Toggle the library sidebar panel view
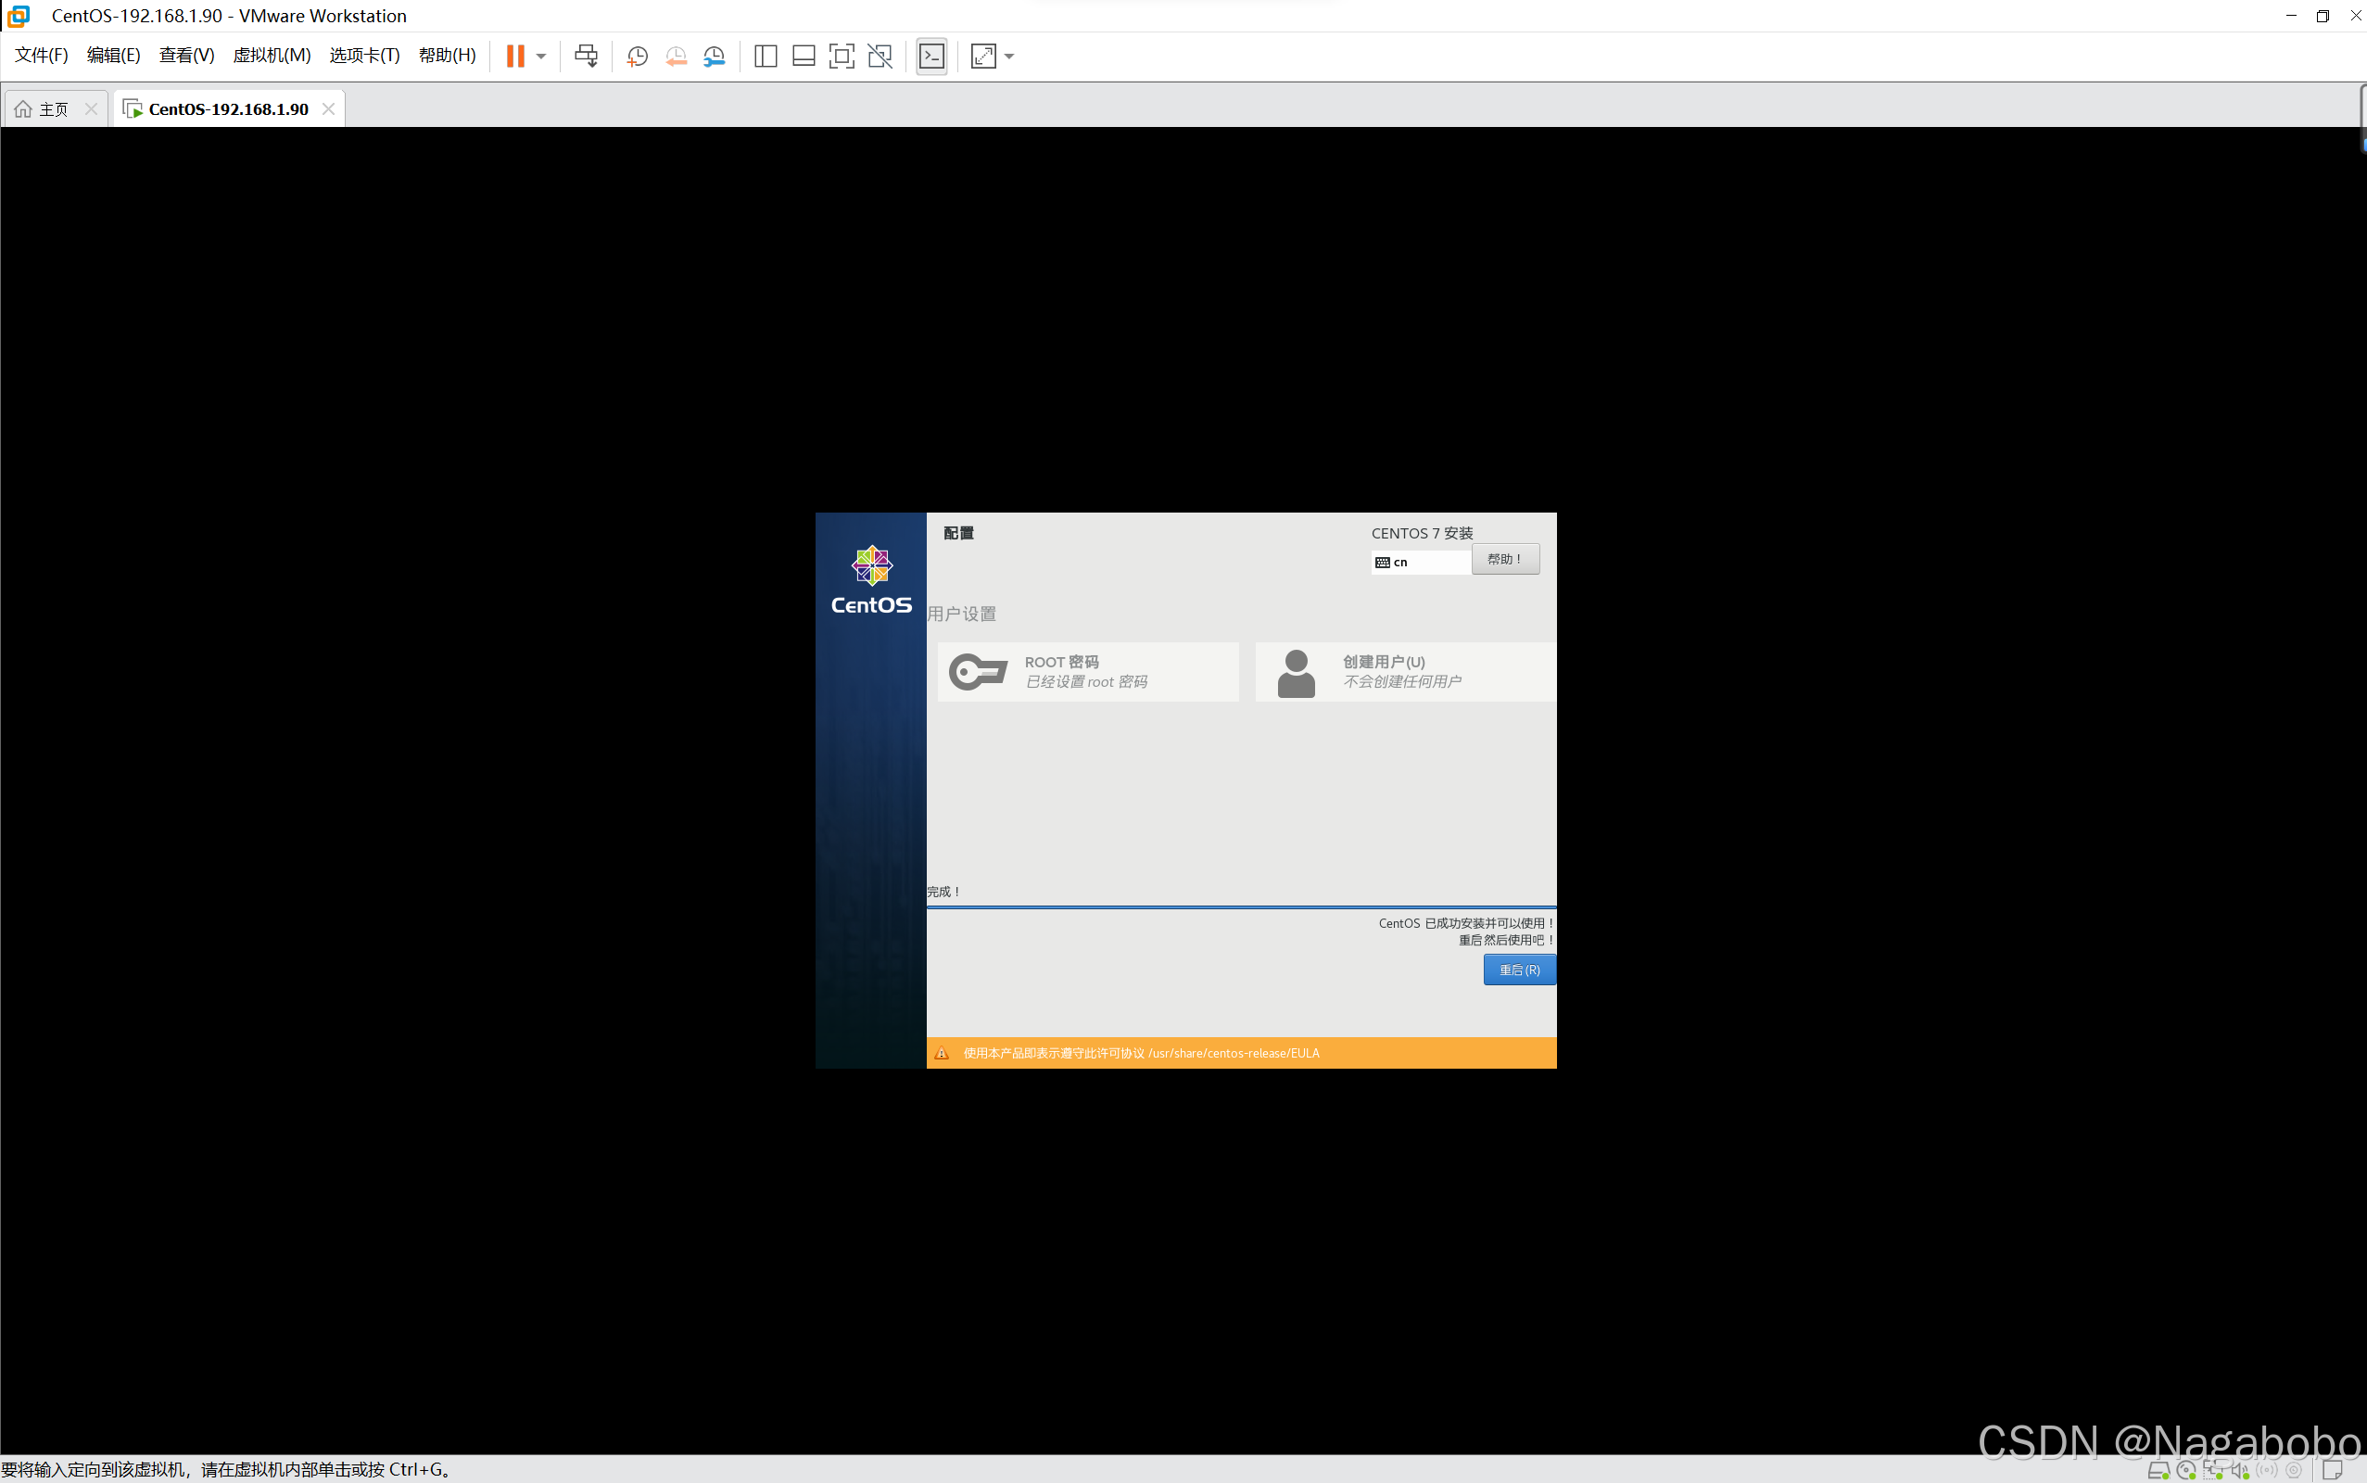Viewport: 2367px width, 1483px height. [x=766, y=56]
